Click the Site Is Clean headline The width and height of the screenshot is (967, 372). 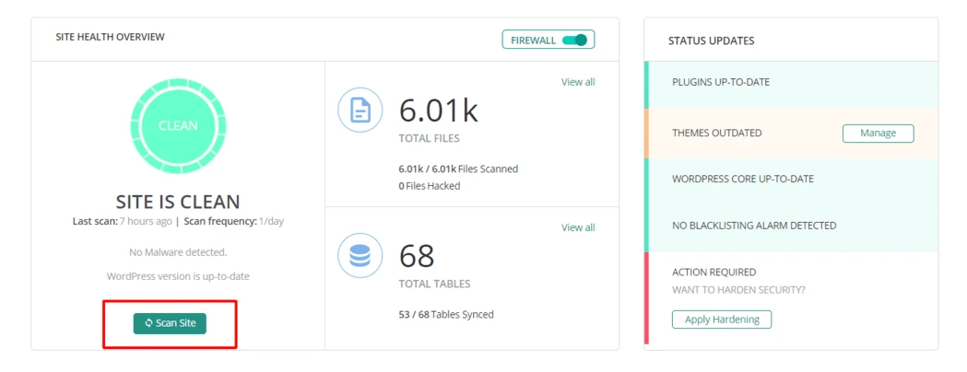click(178, 202)
